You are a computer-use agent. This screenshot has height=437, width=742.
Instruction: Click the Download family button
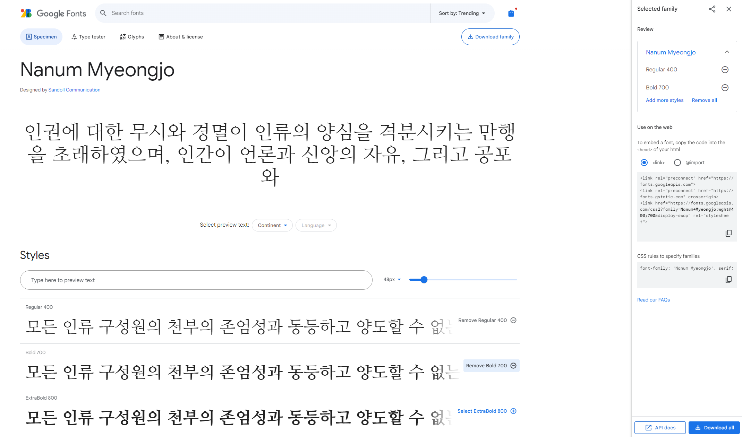490,37
